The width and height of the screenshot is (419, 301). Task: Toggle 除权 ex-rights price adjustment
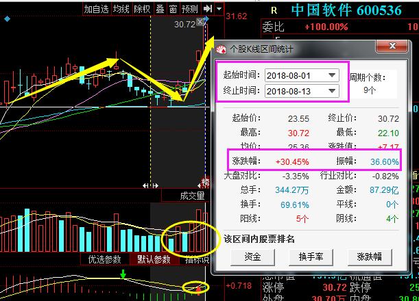click(142, 9)
